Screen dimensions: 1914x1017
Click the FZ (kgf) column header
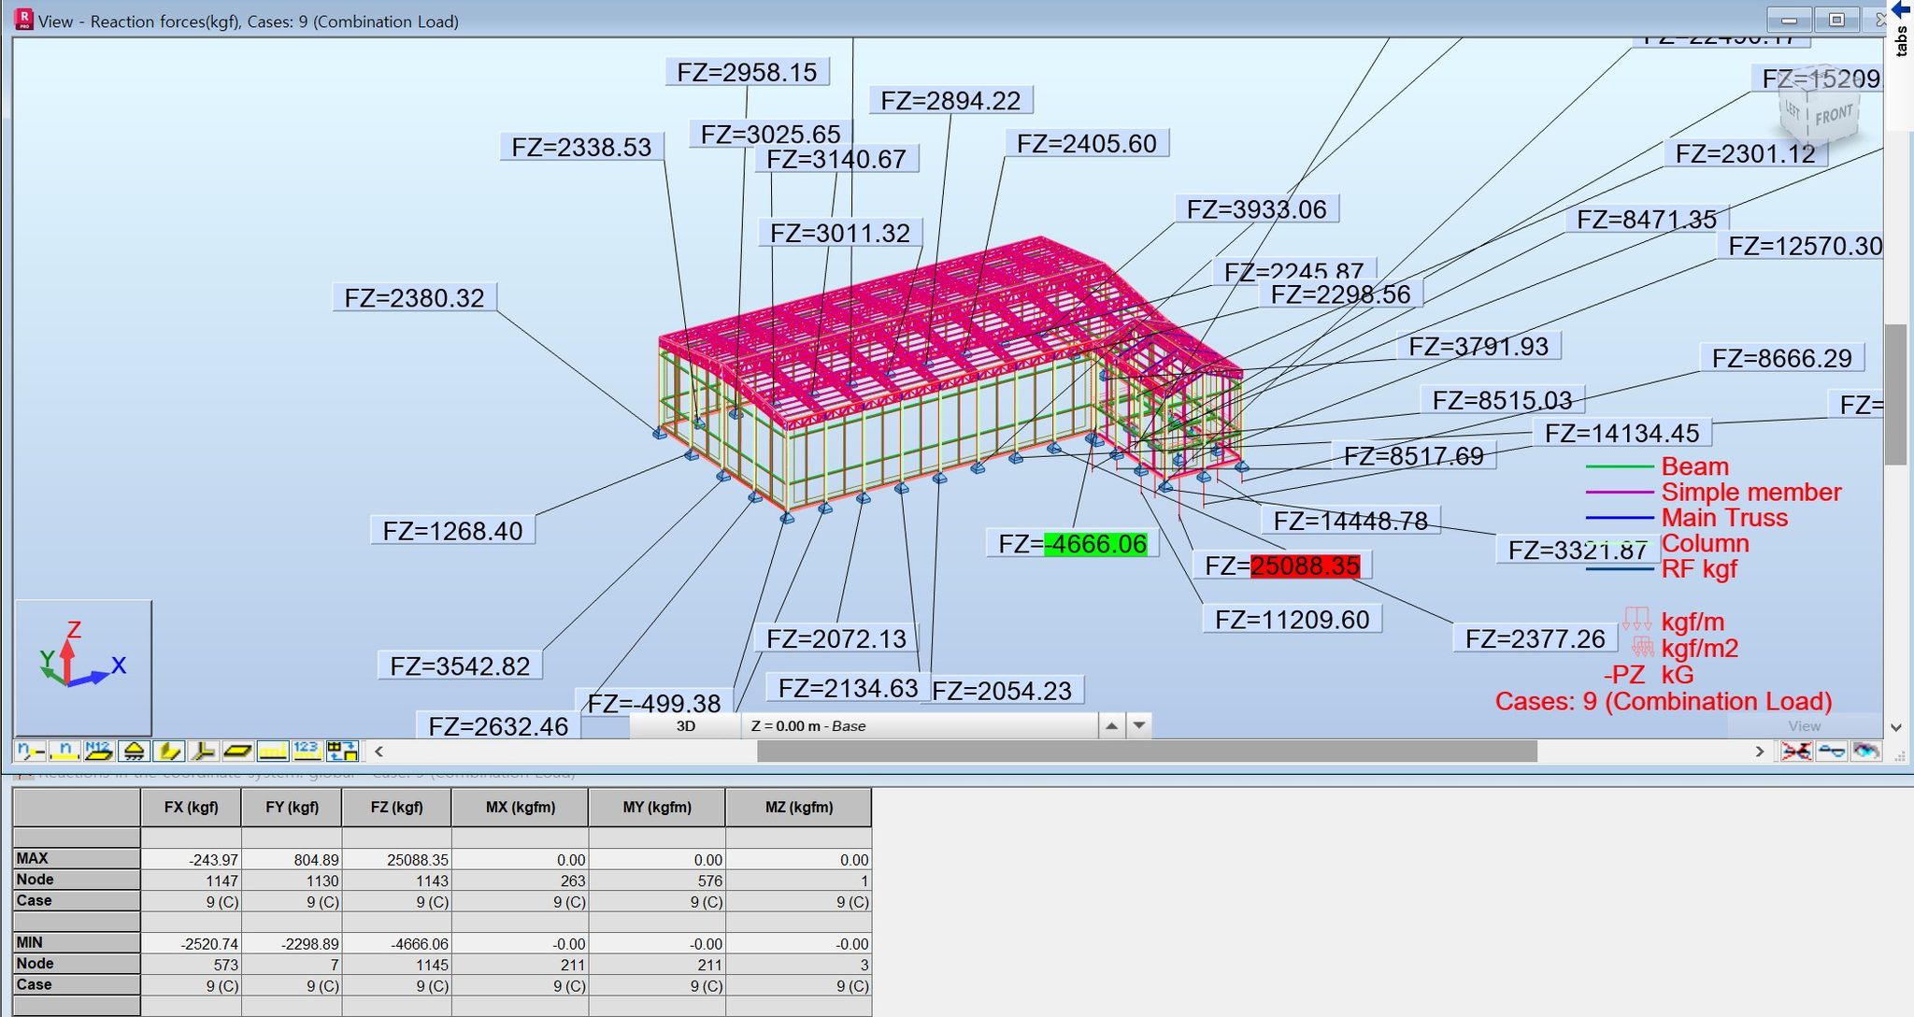(x=396, y=808)
